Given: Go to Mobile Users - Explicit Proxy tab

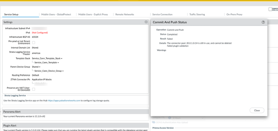Looking at the screenshot, I should coord(93,14).
